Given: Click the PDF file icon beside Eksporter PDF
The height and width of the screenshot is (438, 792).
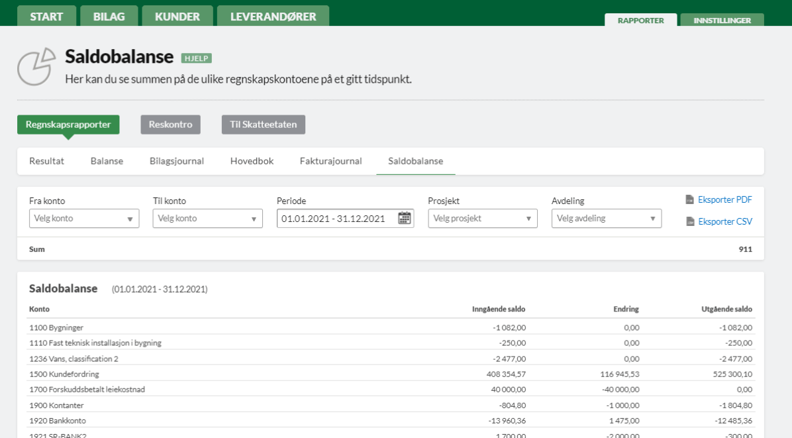Looking at the screenshot, I should (689, 199).
